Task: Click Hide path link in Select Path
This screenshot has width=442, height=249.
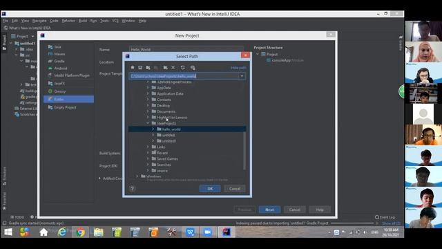Action: [238, 68]
